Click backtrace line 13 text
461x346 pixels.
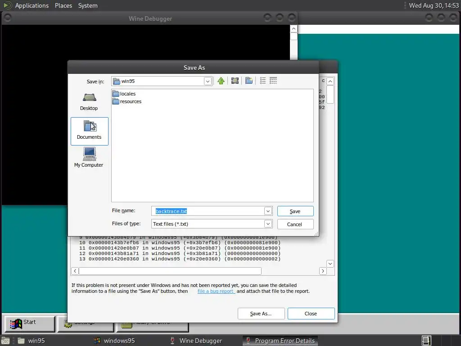click(180, 259)
